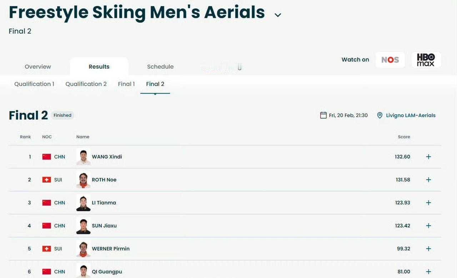This screenshot has width=457, height=278.
Task: Click the China flag beside WANG Xindi
Action: (47, 157)
